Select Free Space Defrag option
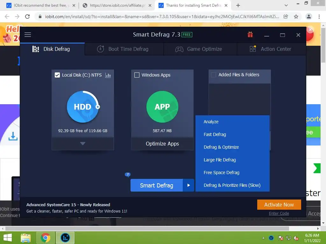Image resolution: width=326 pixels, height=244 pixels. (x=232, y=173)
